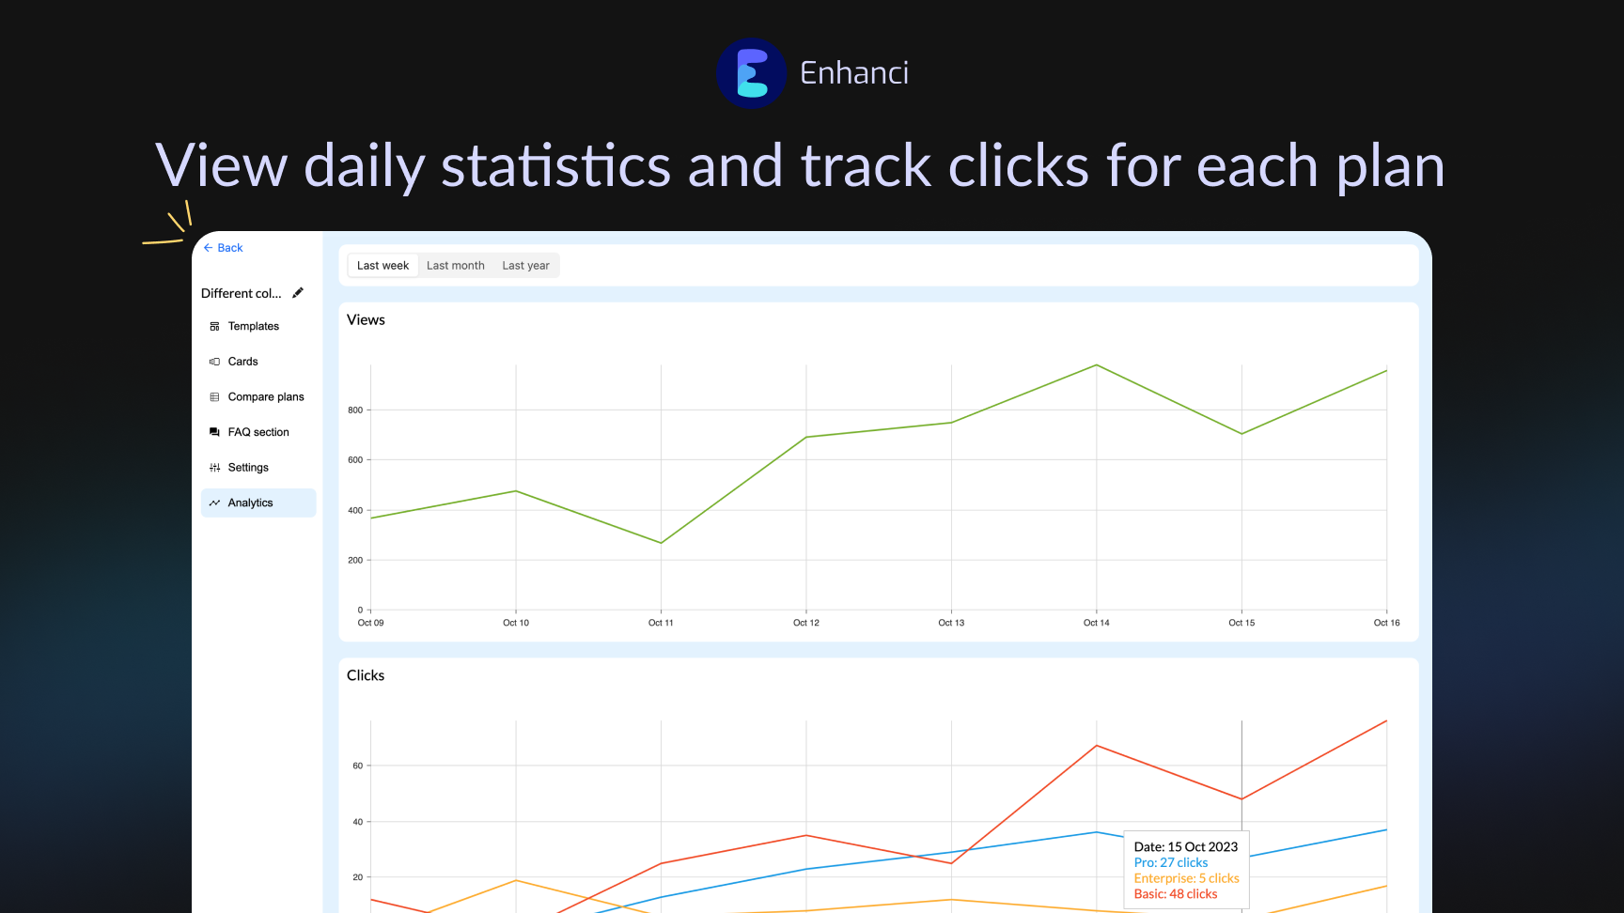The height and width of the screenshot is (913, 1624).
Task: Open the Compare plans menu item
Action: (x=258, y=397)
